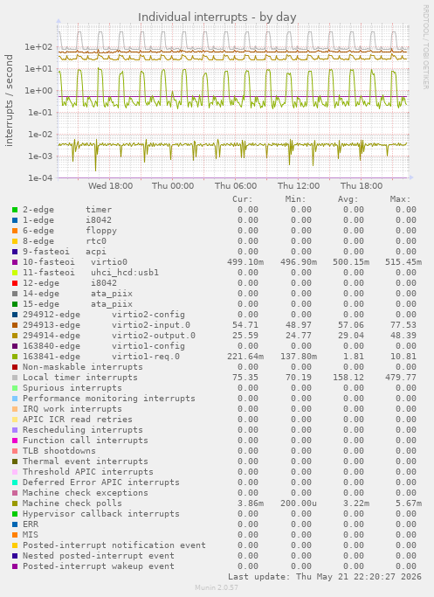Viewport: 434px width, 597px height.
Task: Click the Wed 18:00 time axis label
Action: pos(110,186)
